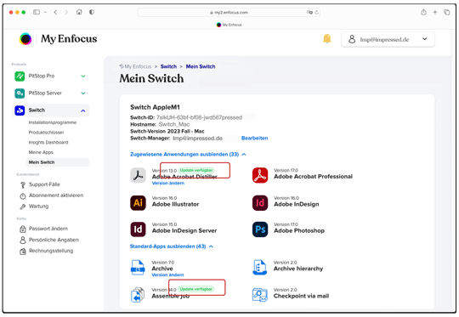Screen dimensions: 459x317
Task: Click the Adobe InDesign Server icon
Action: 138,229
